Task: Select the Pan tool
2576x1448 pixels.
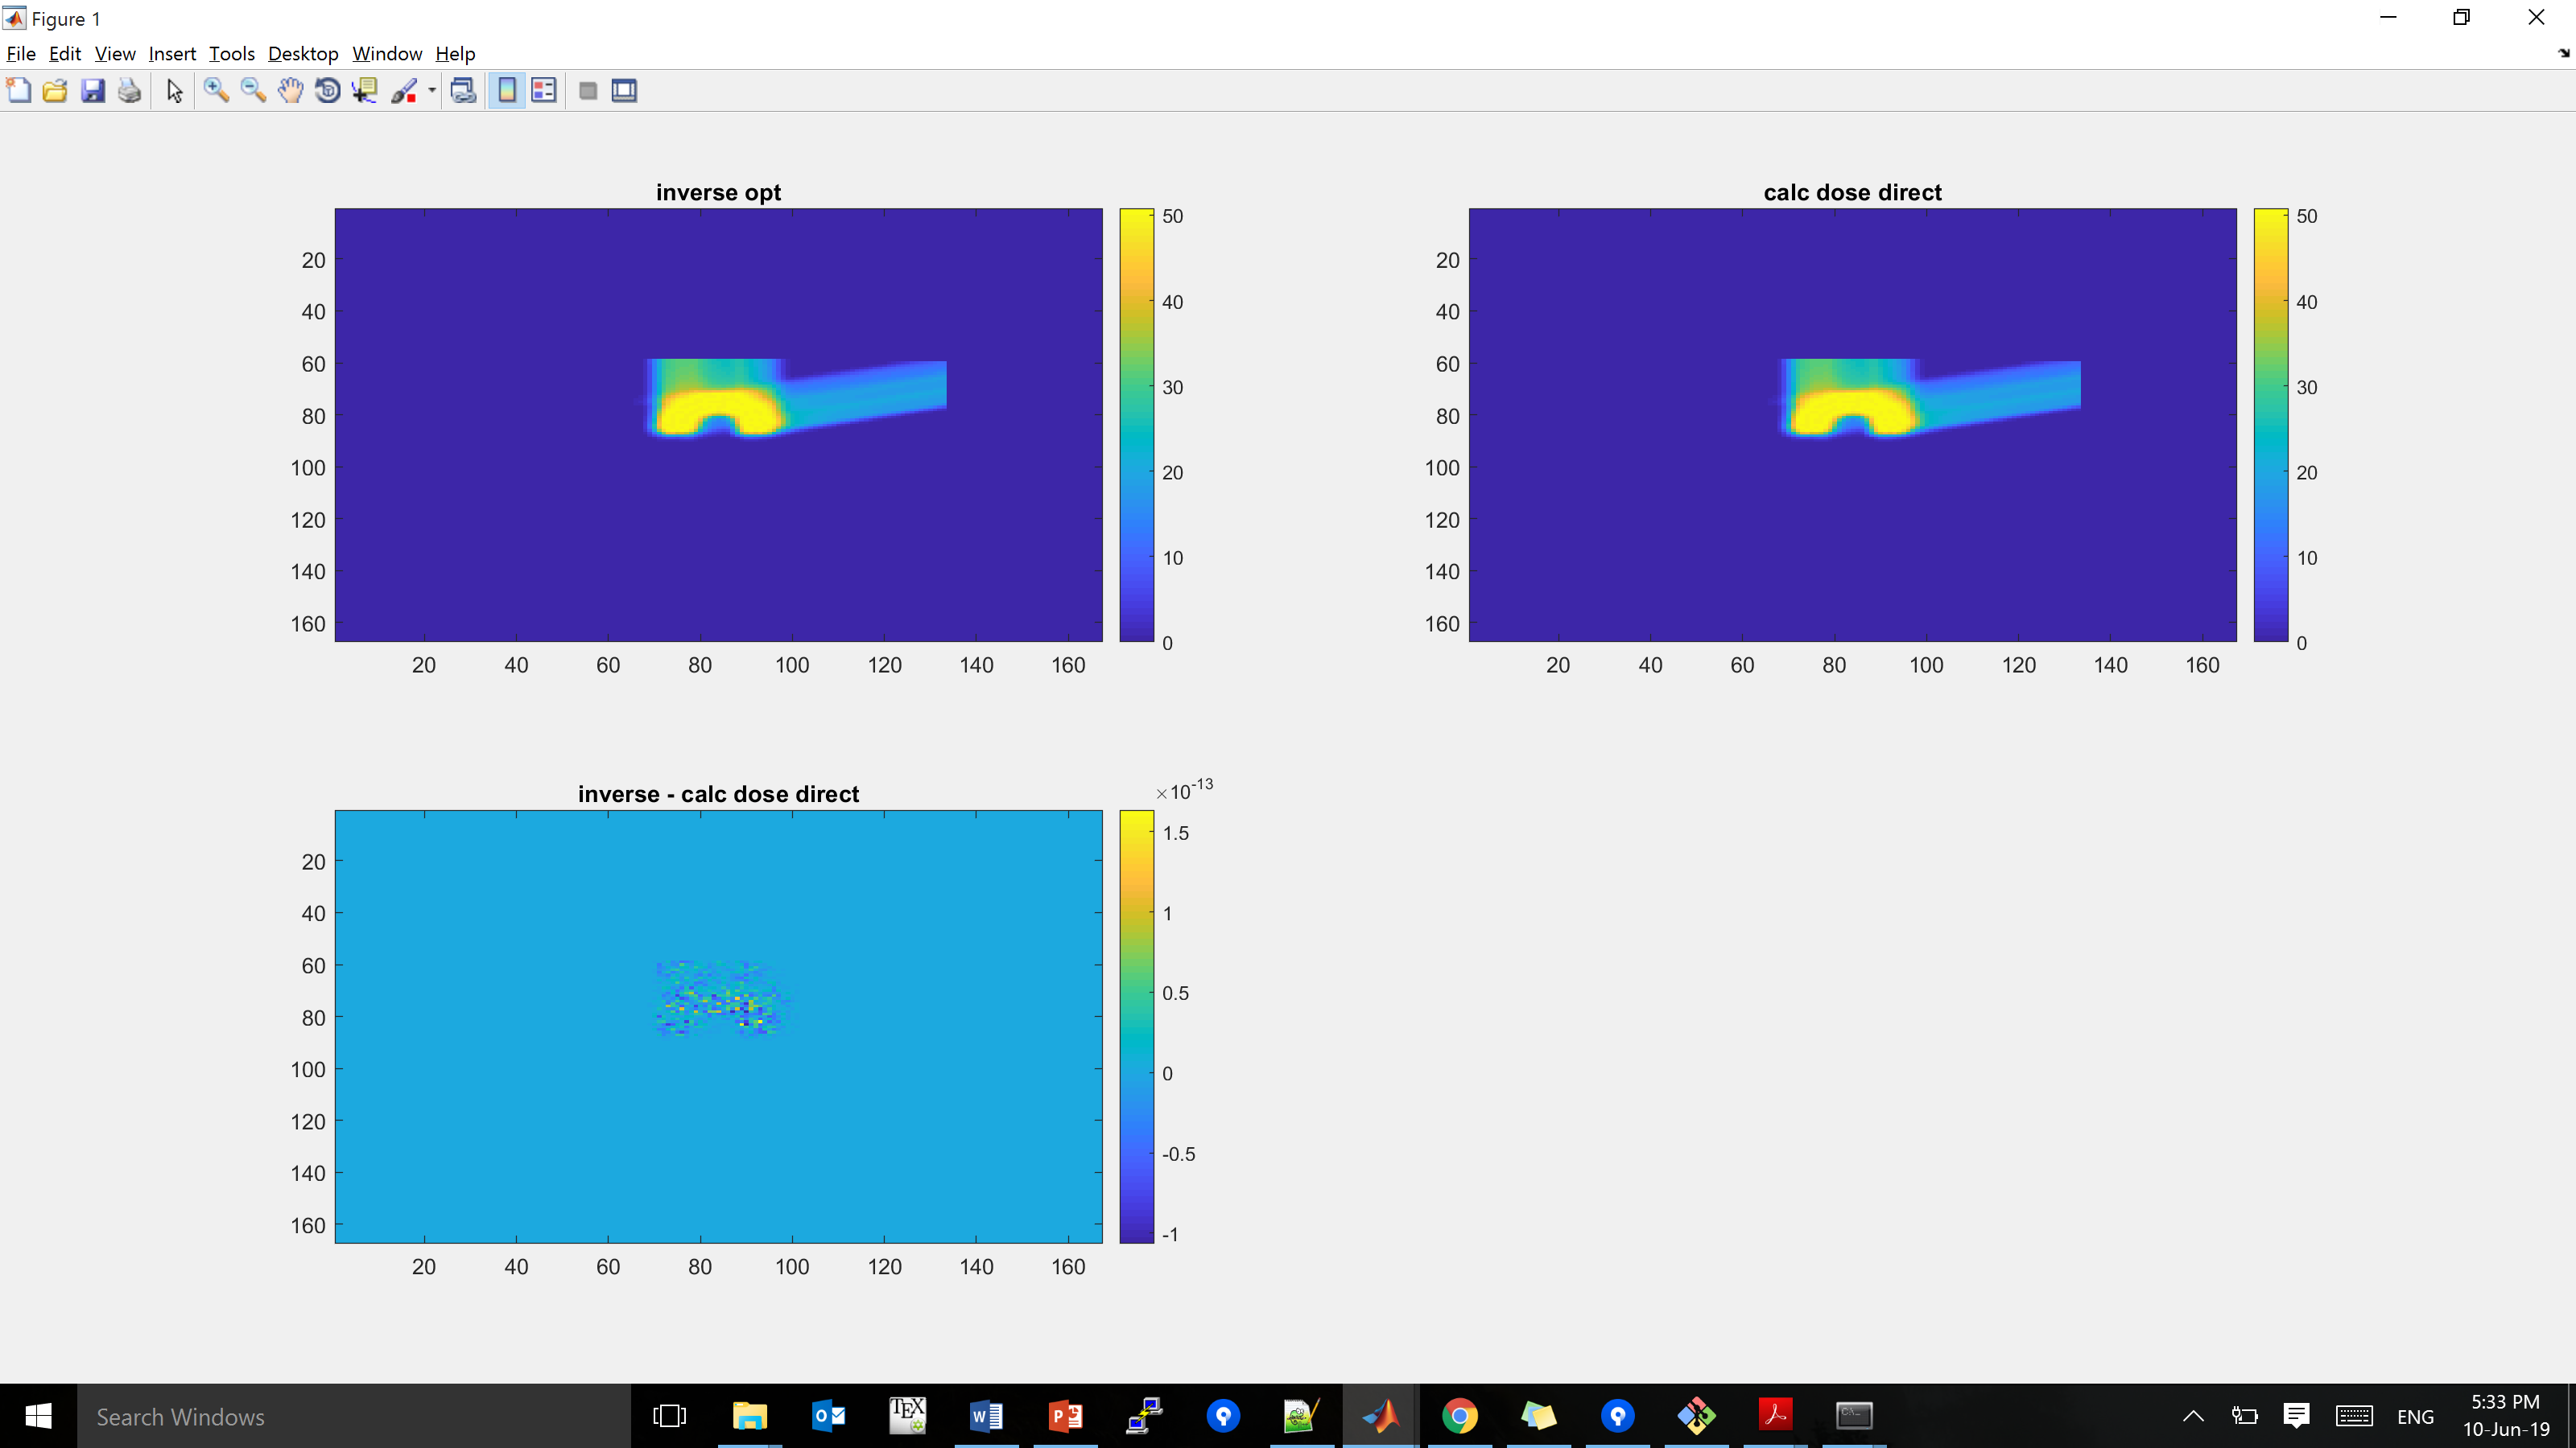Action: click(x=290, y=90)
